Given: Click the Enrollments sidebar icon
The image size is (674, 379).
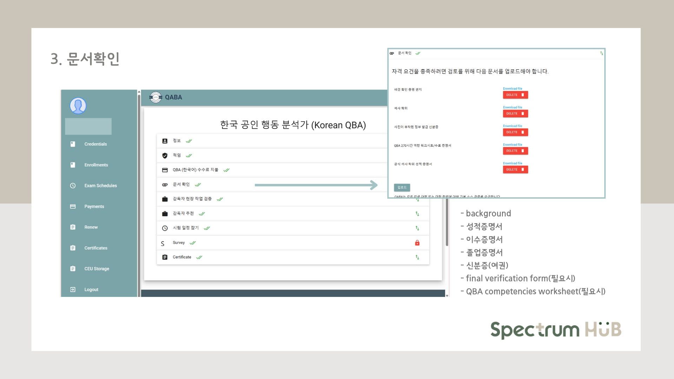Looking at the screenshot, I should click(x=73, y=165).
